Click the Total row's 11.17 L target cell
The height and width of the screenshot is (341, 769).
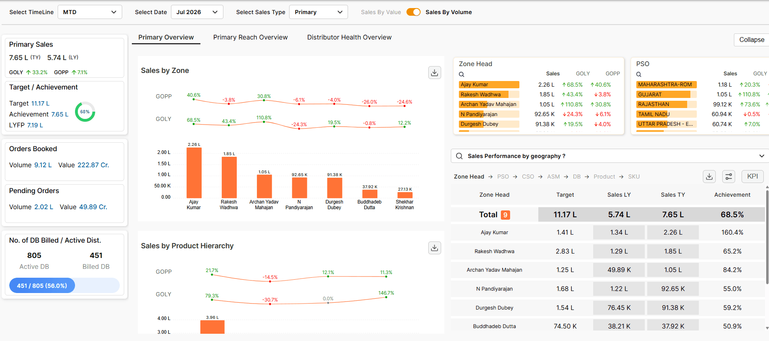(x=565, y=215)
